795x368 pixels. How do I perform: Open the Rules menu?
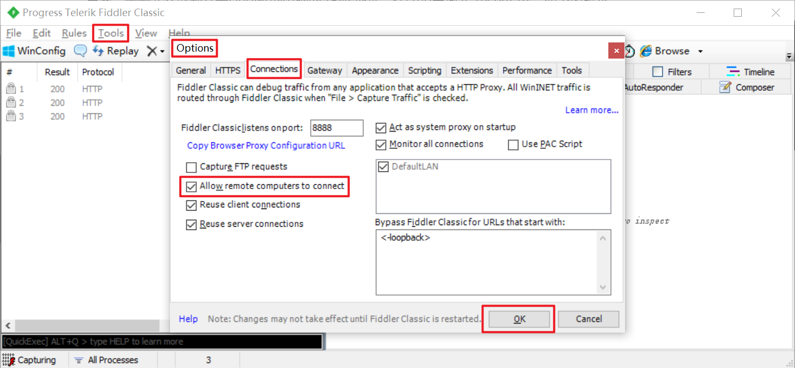click(74, 33)
